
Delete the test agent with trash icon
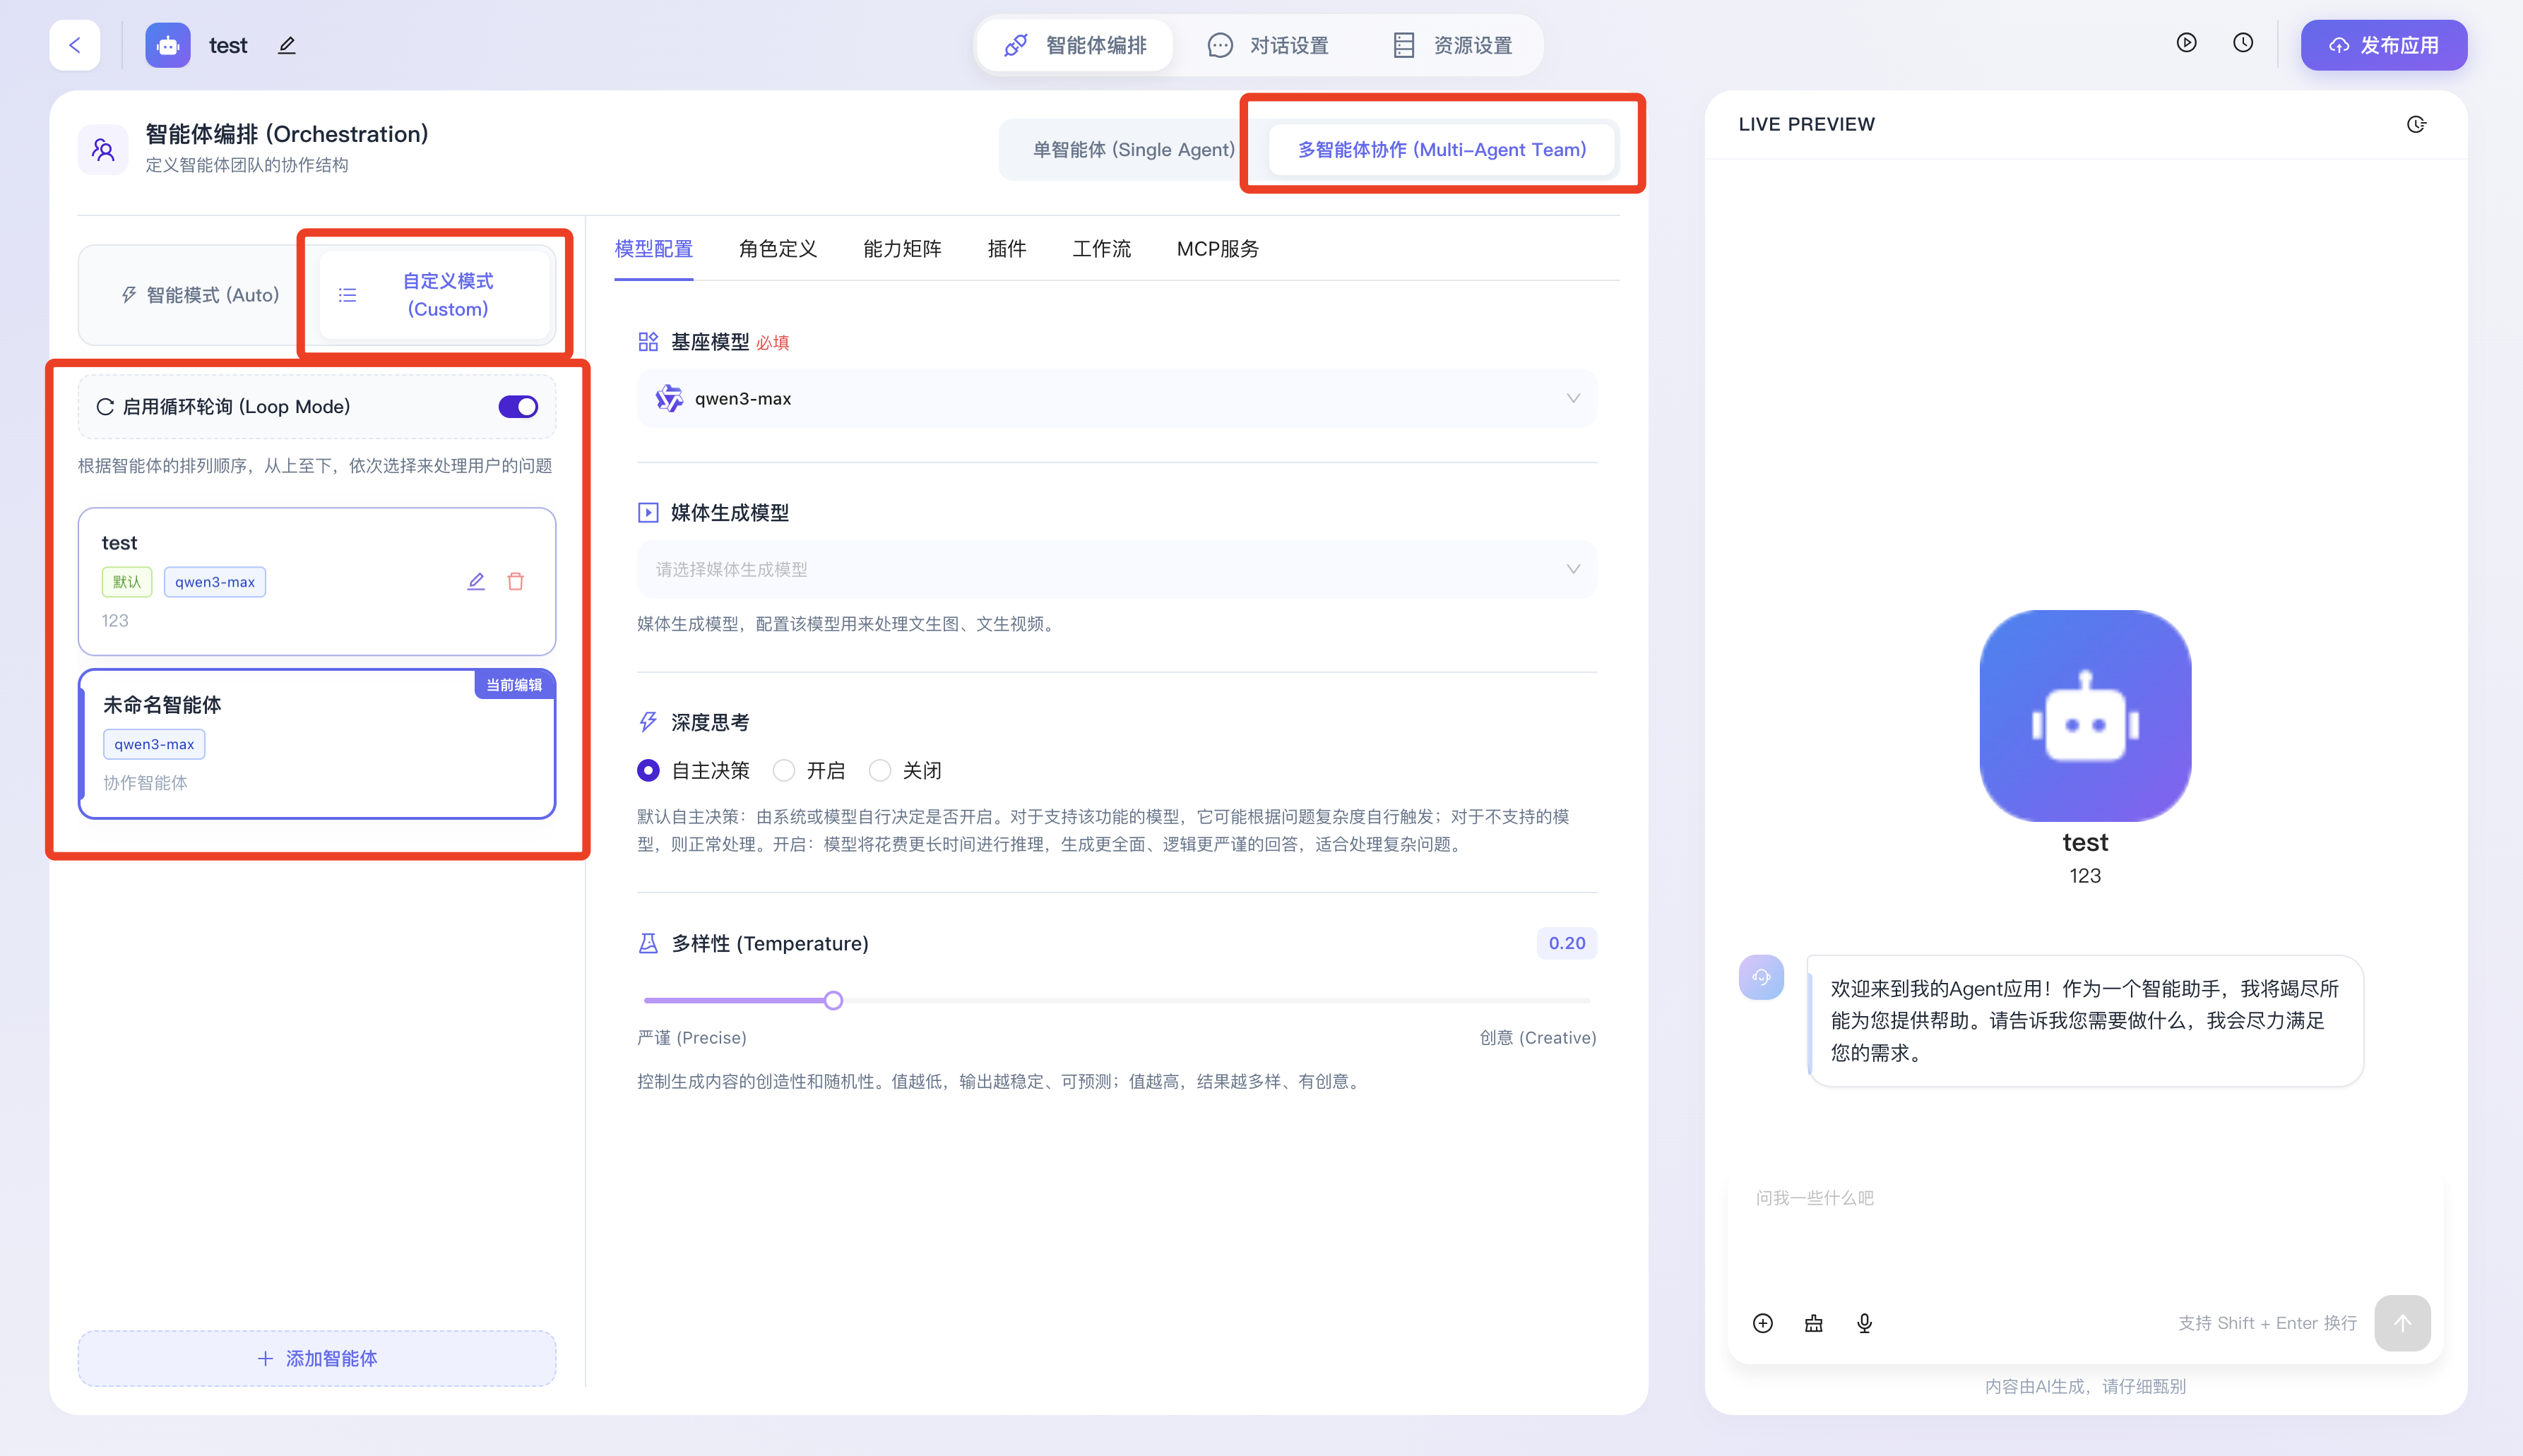515,581
